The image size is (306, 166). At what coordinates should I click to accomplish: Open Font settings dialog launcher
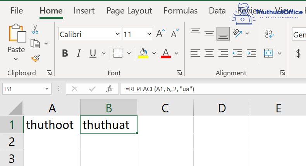[179, 73]
